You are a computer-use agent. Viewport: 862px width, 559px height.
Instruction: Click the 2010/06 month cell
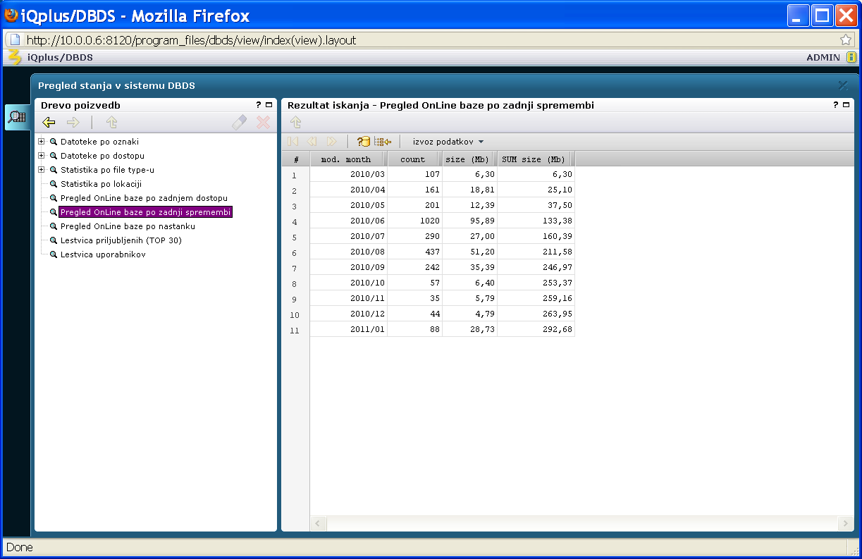coord(348,221)
